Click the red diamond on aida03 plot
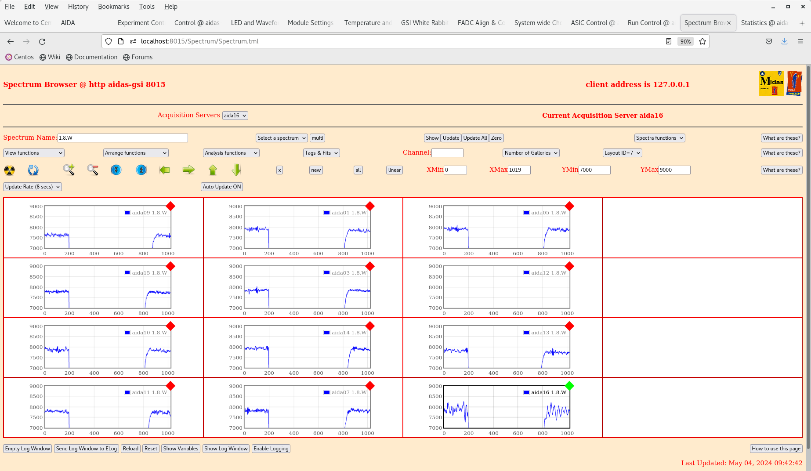Viewport: 811px width, 471px height. [x=370, y=266]
